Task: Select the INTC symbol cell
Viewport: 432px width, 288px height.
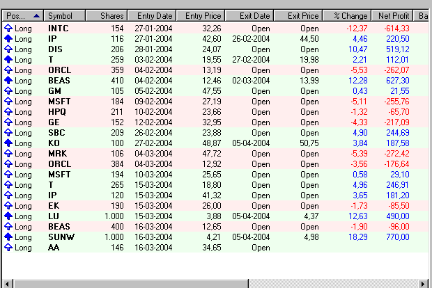Action: pos(58,29)
